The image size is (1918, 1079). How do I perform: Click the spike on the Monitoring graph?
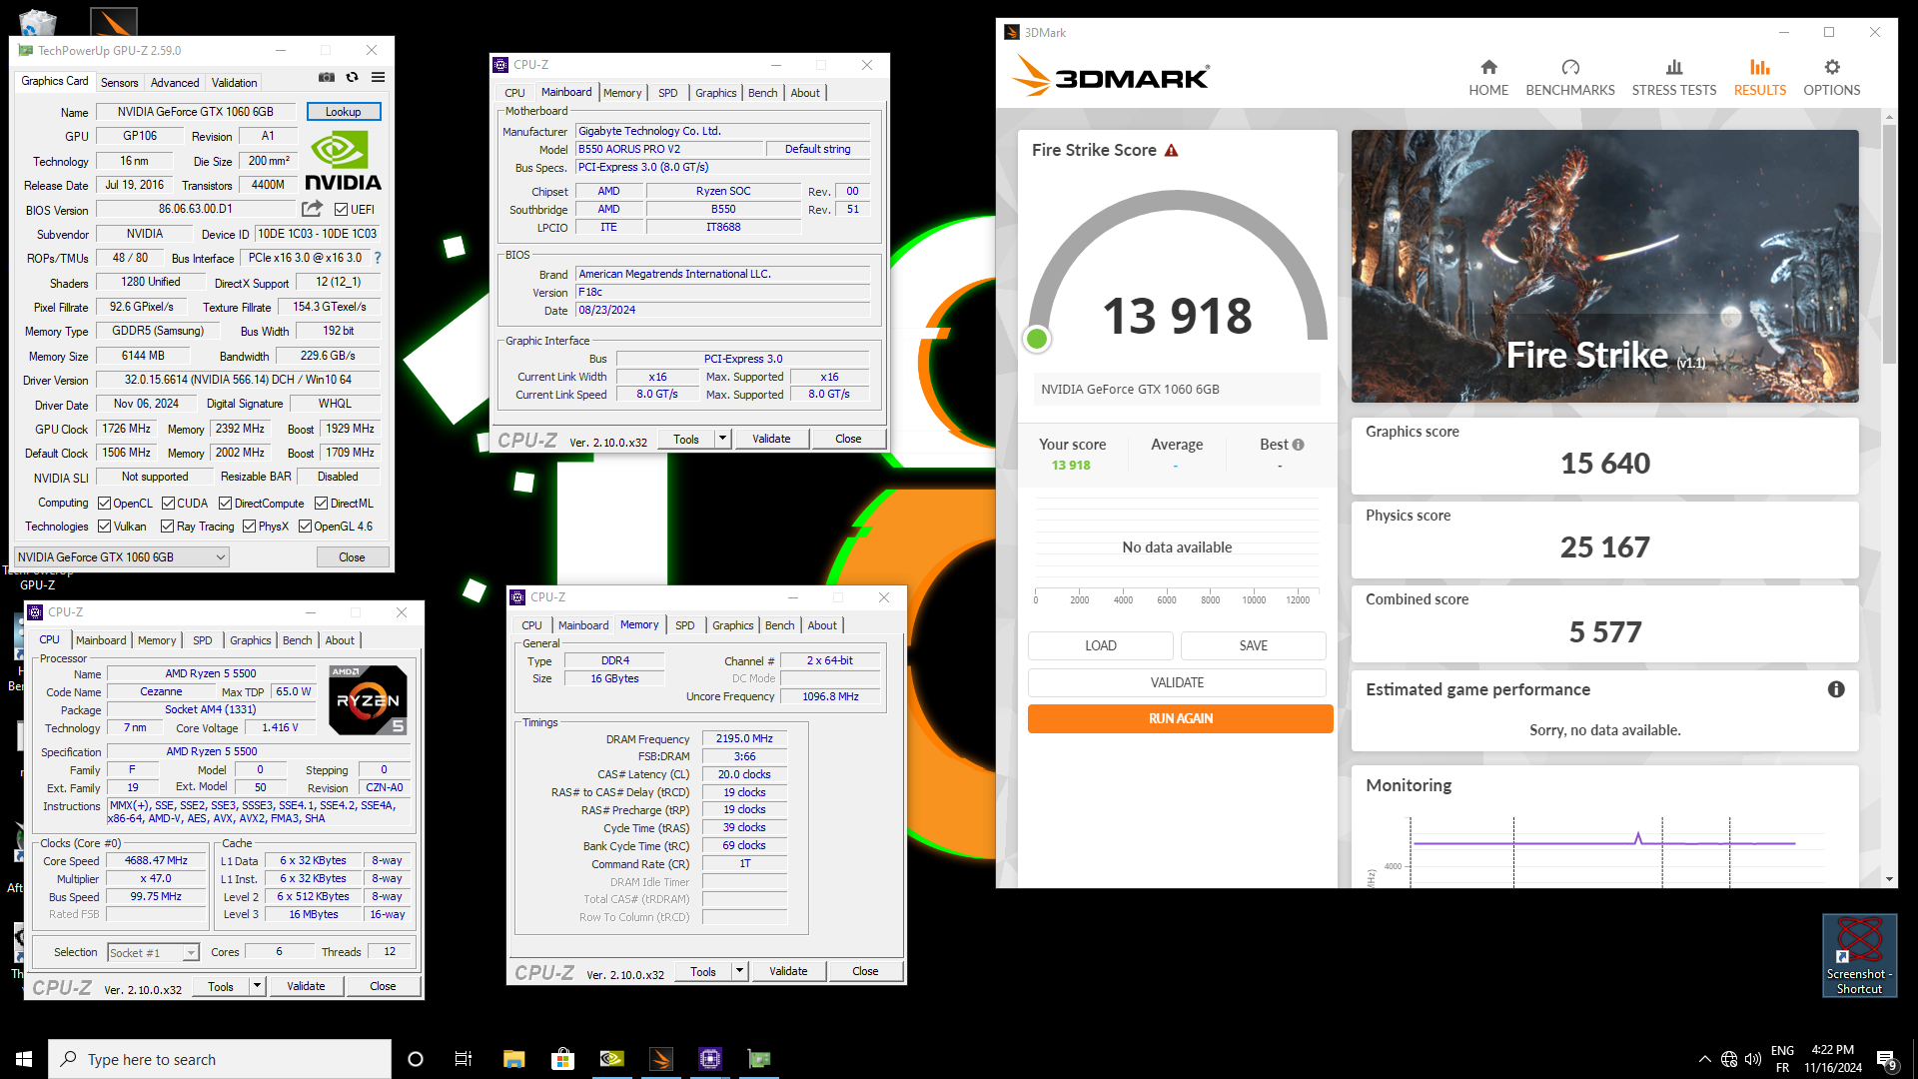coord(1638,837)
